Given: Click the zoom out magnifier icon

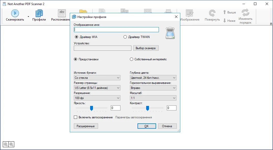Looking at the screenshot, I should 6,144.
